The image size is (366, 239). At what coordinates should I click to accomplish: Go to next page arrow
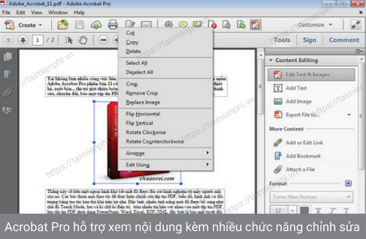23,40
